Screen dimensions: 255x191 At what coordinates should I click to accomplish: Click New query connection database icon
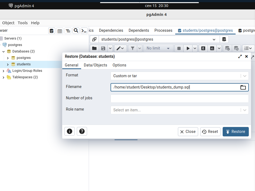click(x=224, y=39)
